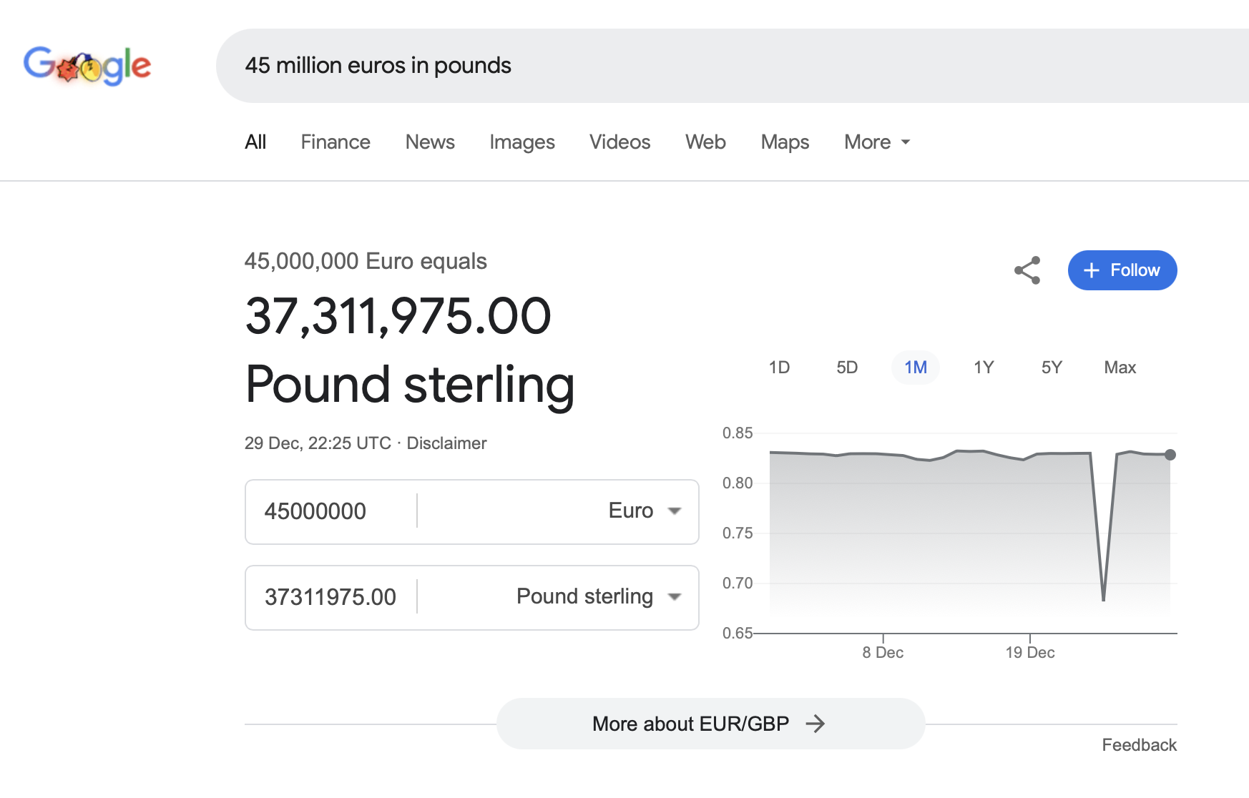
Task: Select the 5D chart range
Action: [x=847, y=368]
